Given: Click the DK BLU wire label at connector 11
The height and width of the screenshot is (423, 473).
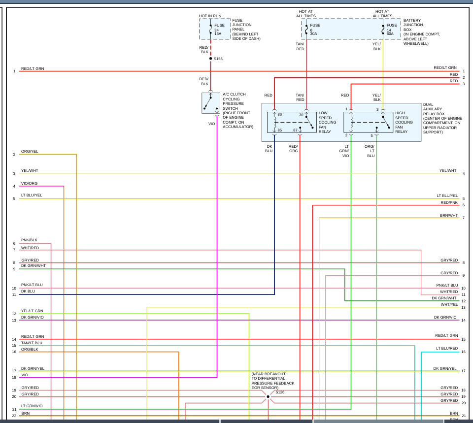Looking at the screenshot, I should 28,291.
